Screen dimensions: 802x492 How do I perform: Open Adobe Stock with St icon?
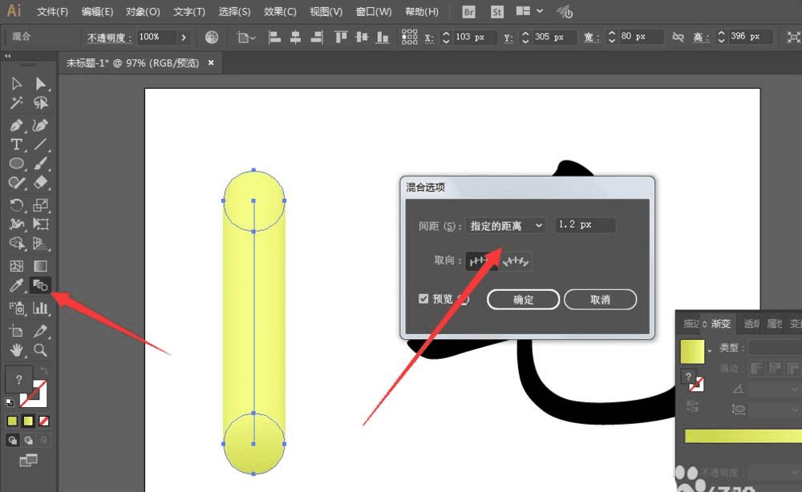496,12
